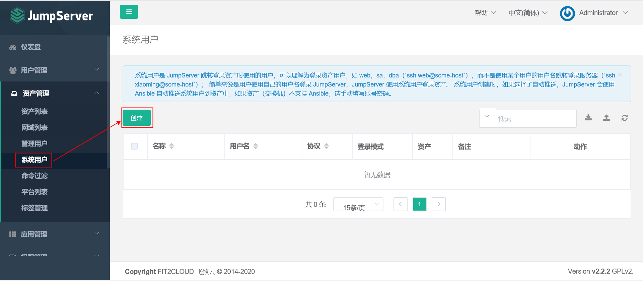Click the 仪表盘 dashboard icon
This screenshot has width=643, height=281.
click(13, 47)
